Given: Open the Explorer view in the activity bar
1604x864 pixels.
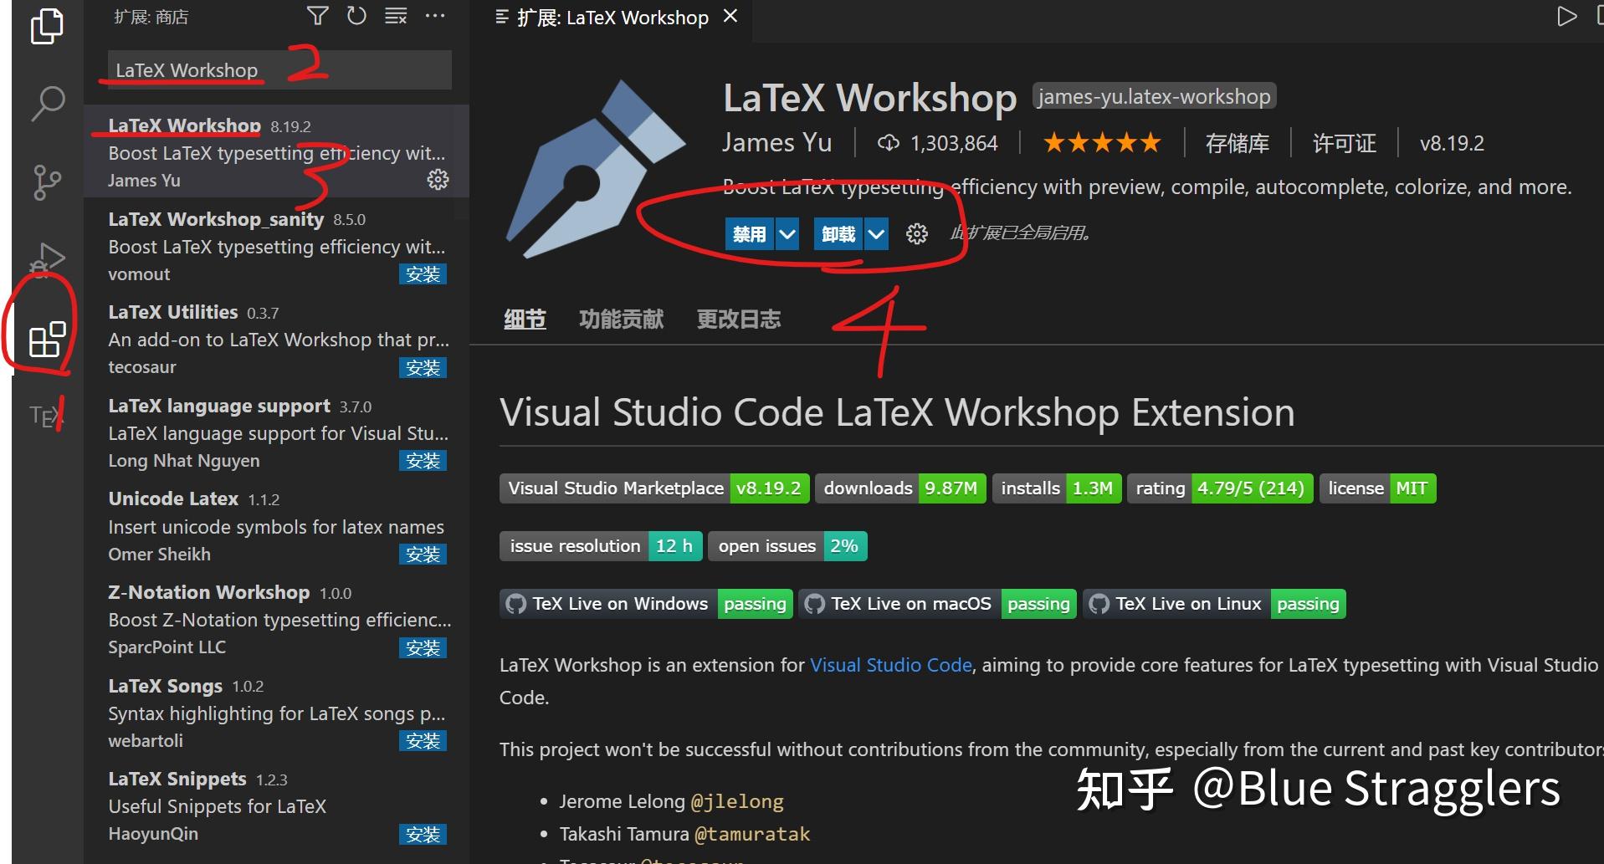Looking at the screenshot, I should 48,26.
